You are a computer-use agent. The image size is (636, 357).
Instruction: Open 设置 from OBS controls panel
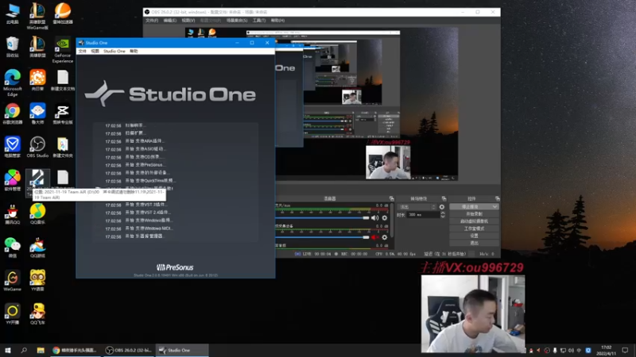474,236
